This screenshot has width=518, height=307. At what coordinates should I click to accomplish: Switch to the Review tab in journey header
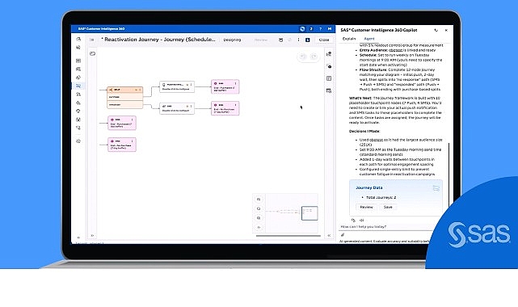261,40
